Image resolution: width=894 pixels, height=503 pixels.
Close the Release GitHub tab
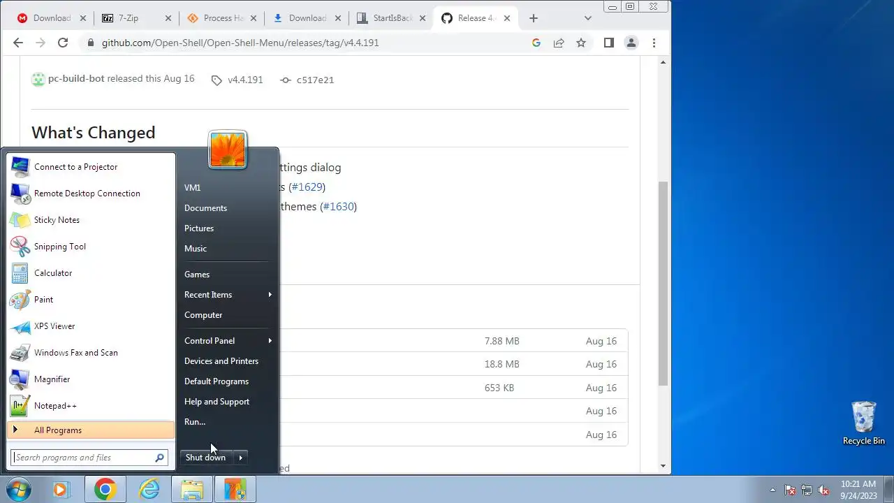pyautogui.click(x=507, y=18)
